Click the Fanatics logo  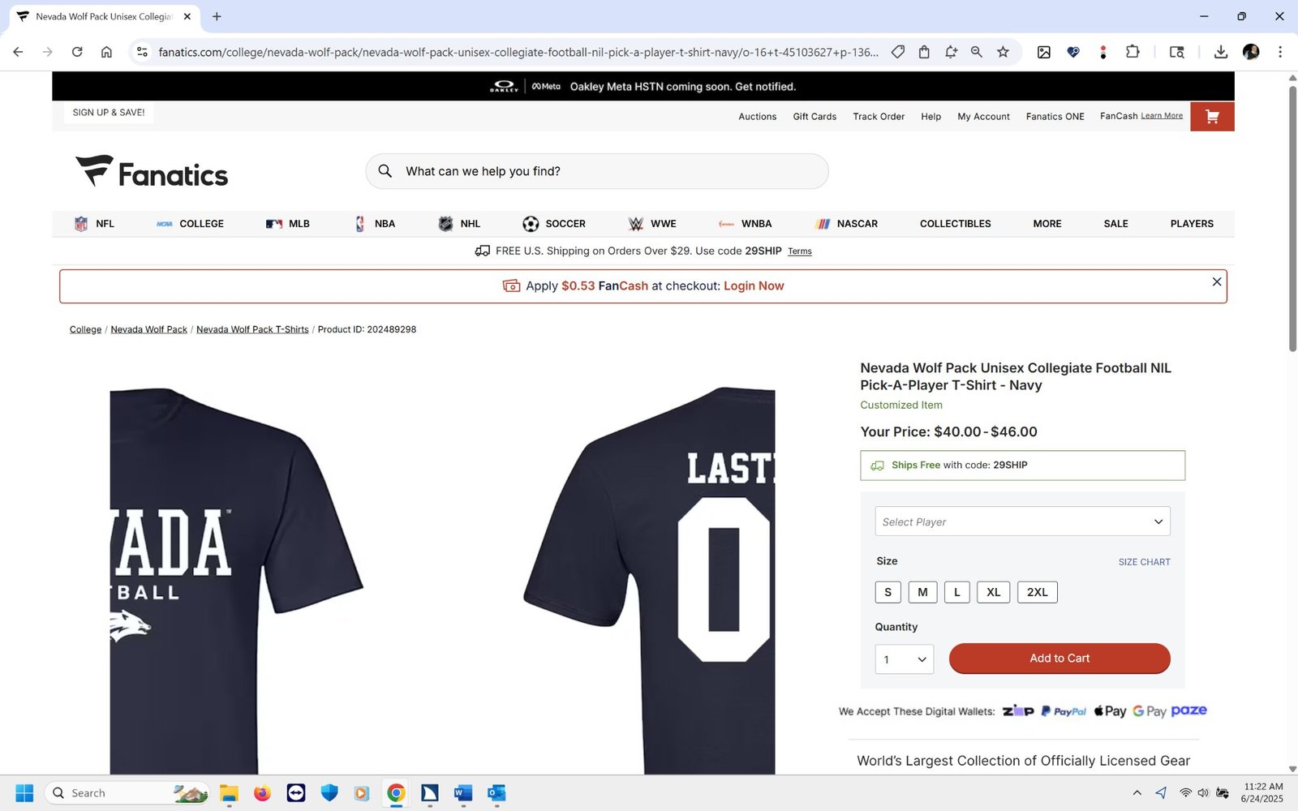tap(152, 172)
